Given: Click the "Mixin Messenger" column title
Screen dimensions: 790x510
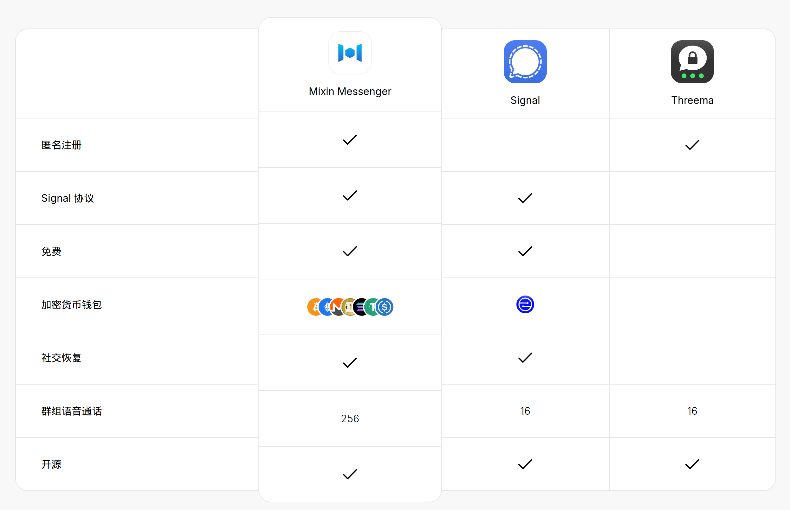Looking at the screenshot, I should pyautogui.click(x=350, y=92).
